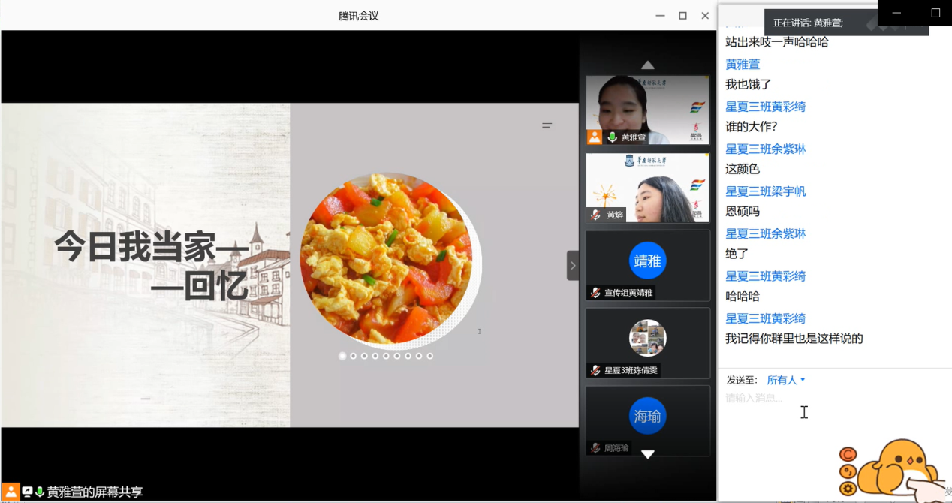Image resolution: width=952 pixels, height=503 pixels.
Task: Click orange host icon on 黄雅萱 tile
Action: [595, 137]
